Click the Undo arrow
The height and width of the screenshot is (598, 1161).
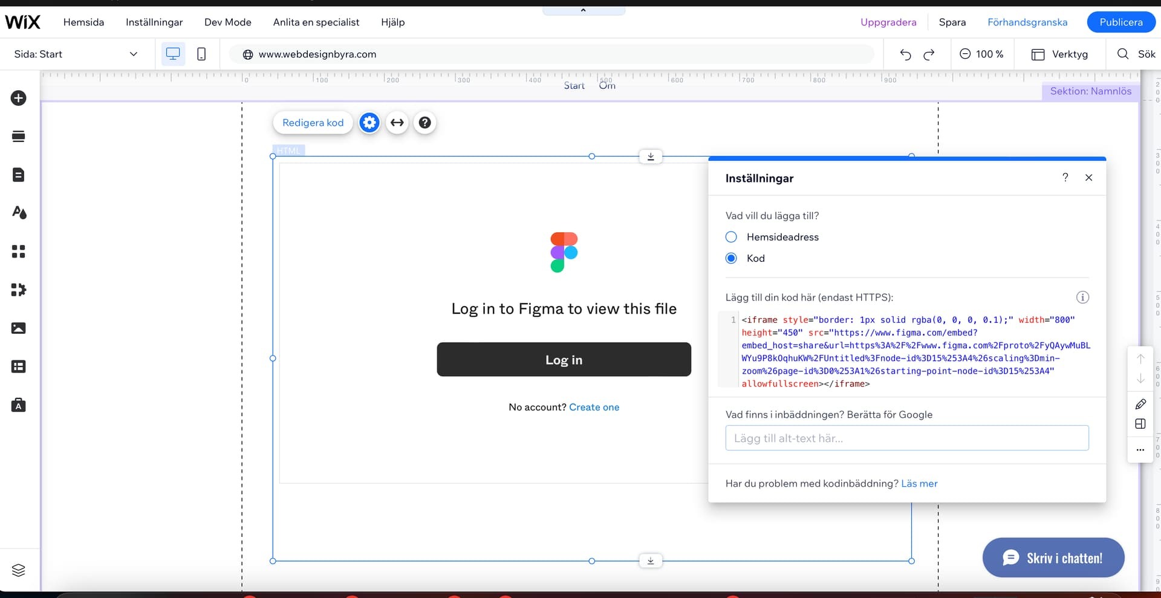[x=905, y=54]
